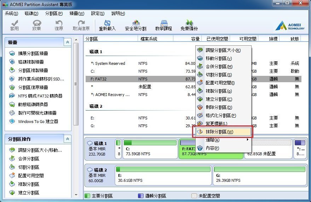Choose 調整分割區大小(R) in the context menu
This screenshot has width=311, height=202.
click(x=223, y=50)
